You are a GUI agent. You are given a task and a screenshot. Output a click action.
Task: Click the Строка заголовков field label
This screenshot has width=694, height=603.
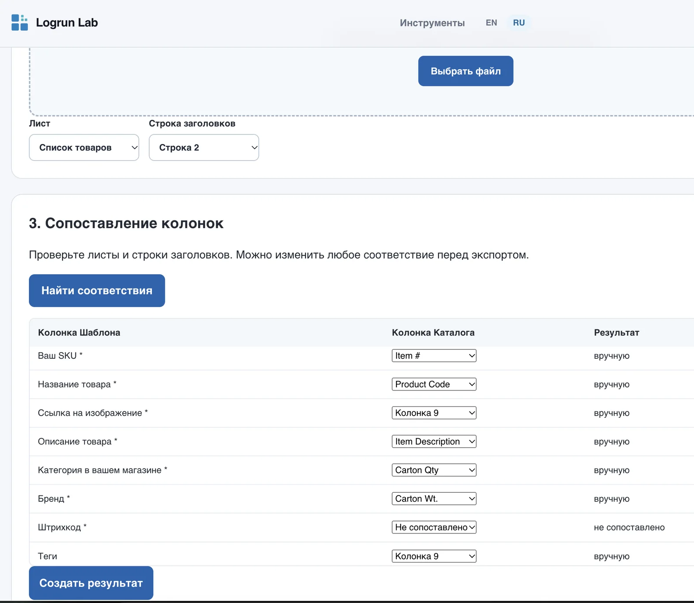[x=192, y=123]
